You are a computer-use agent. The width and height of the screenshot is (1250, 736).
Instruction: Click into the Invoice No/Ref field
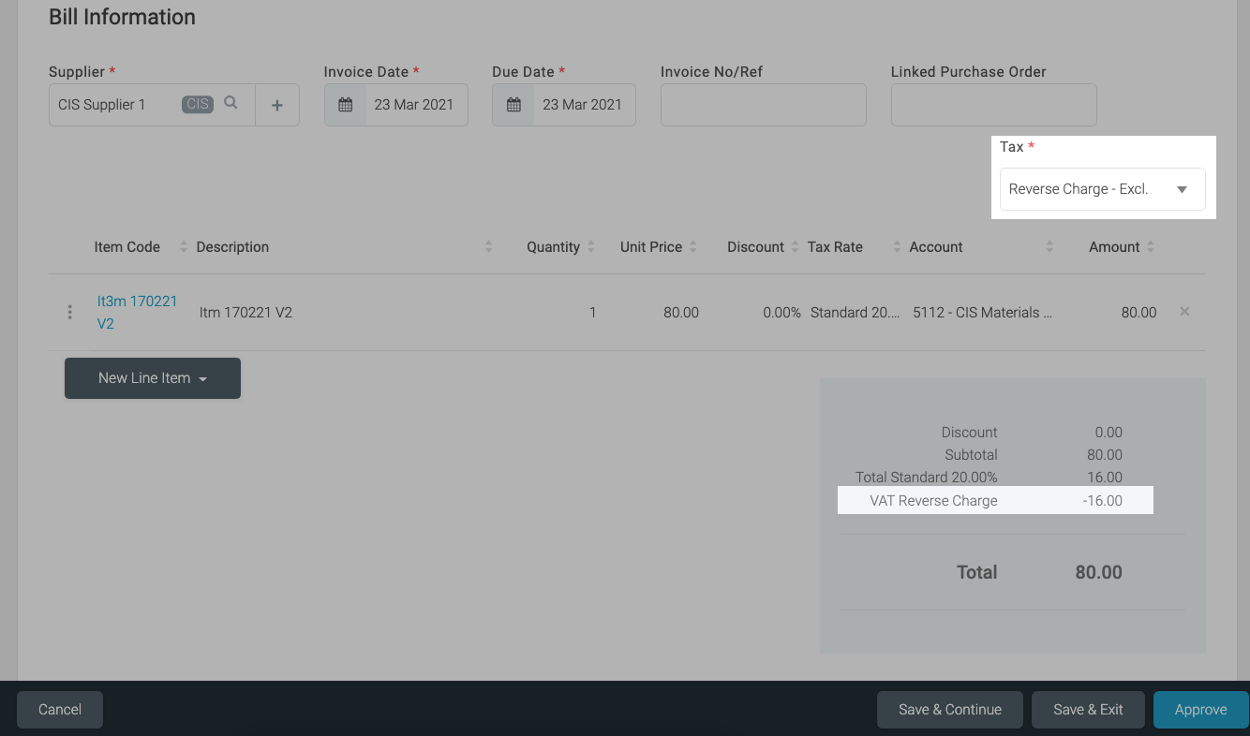tap(763, 104)
